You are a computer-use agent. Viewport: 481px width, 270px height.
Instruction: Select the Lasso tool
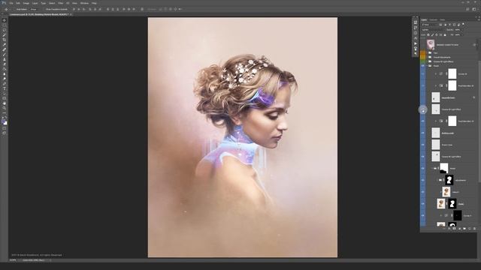[x=5, y=30]
